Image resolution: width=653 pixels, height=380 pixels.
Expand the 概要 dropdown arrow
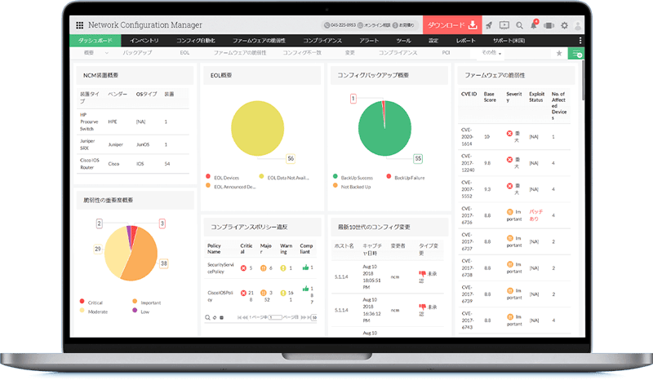(107, 52)
